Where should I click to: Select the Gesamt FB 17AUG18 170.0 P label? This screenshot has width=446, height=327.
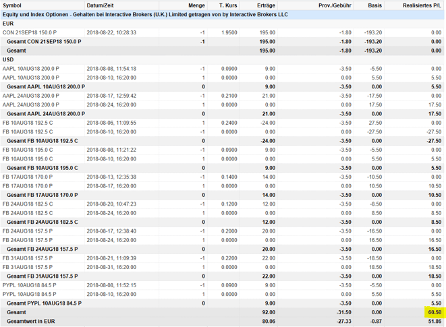coord(42,195)
